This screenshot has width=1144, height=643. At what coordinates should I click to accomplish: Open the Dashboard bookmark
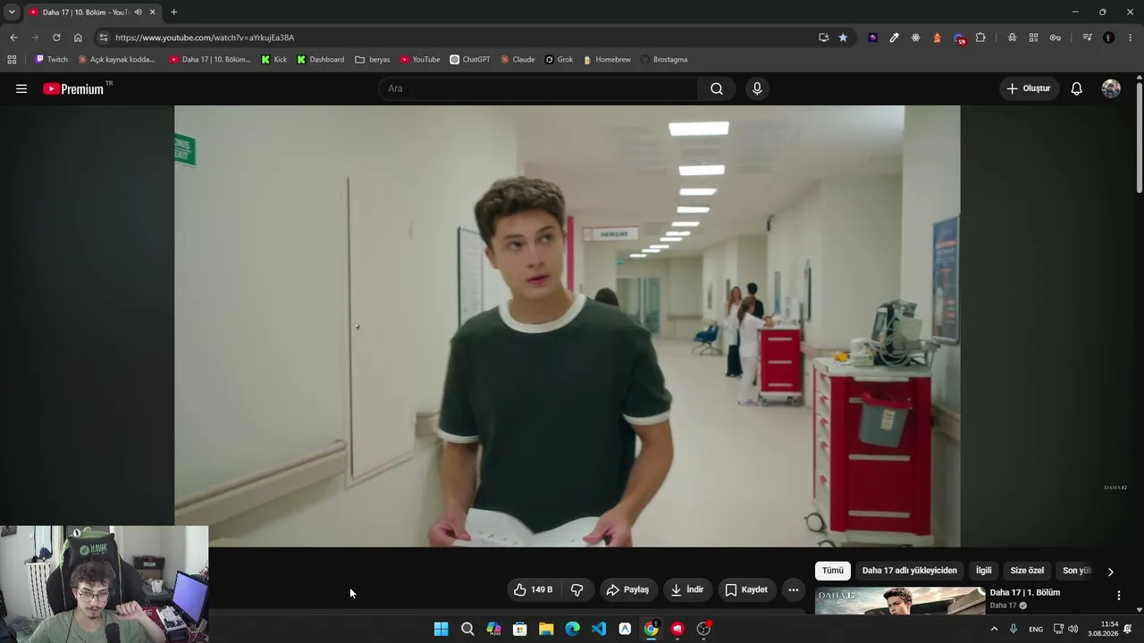pos(321,60)
